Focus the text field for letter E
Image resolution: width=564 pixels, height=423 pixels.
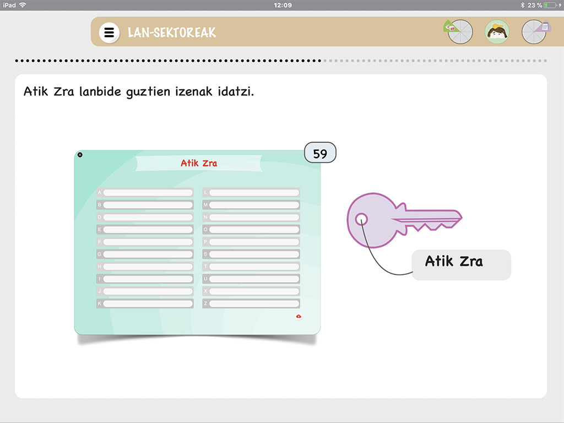tap(148, 230)
